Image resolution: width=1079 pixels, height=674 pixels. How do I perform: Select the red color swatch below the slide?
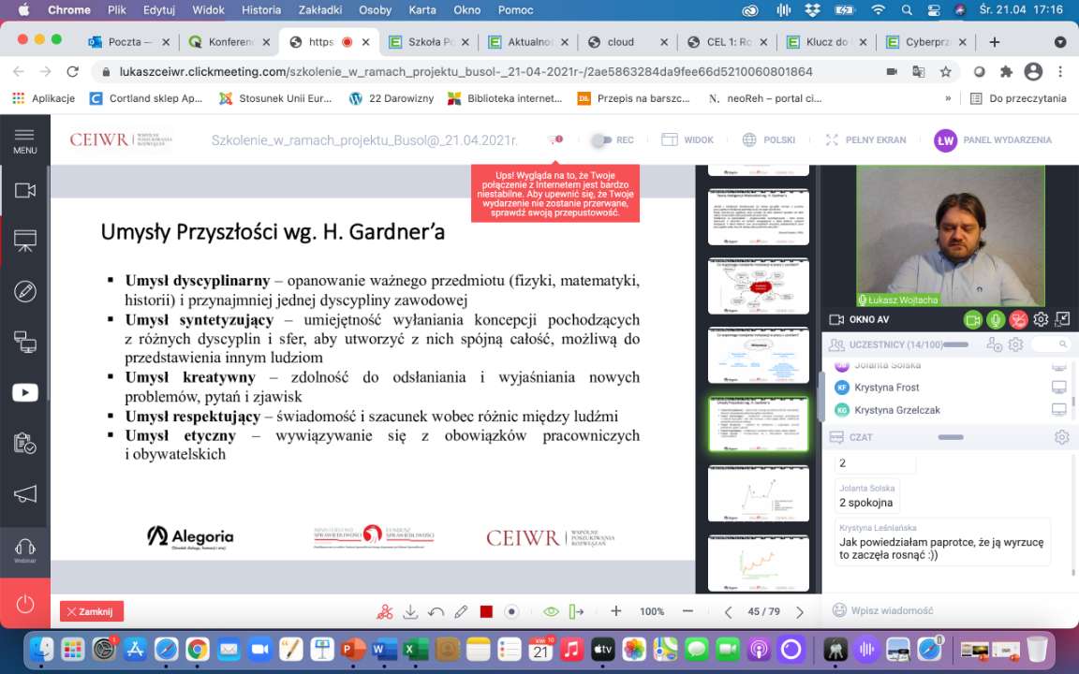pyautogui.click(x=486, y=611)
